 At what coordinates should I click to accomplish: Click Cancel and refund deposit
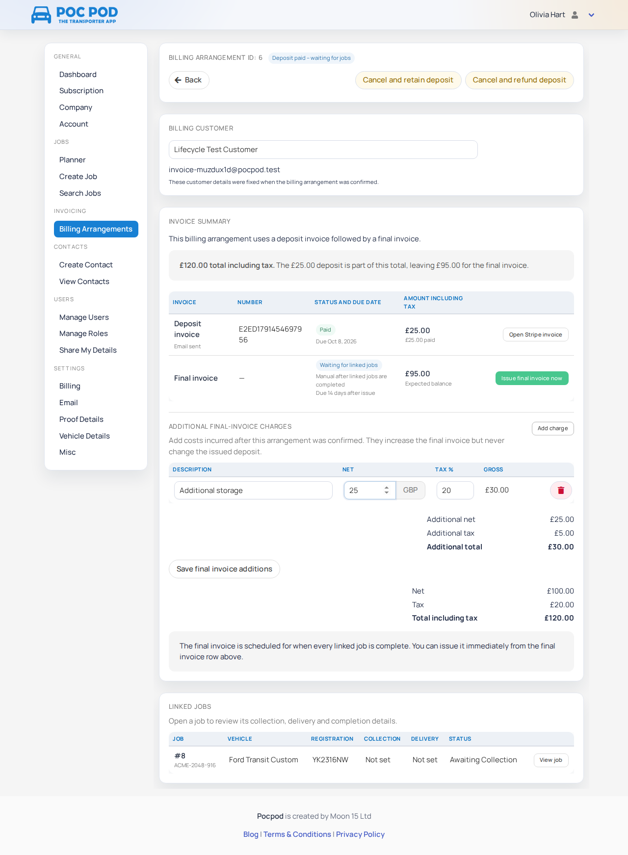[519, 80]
